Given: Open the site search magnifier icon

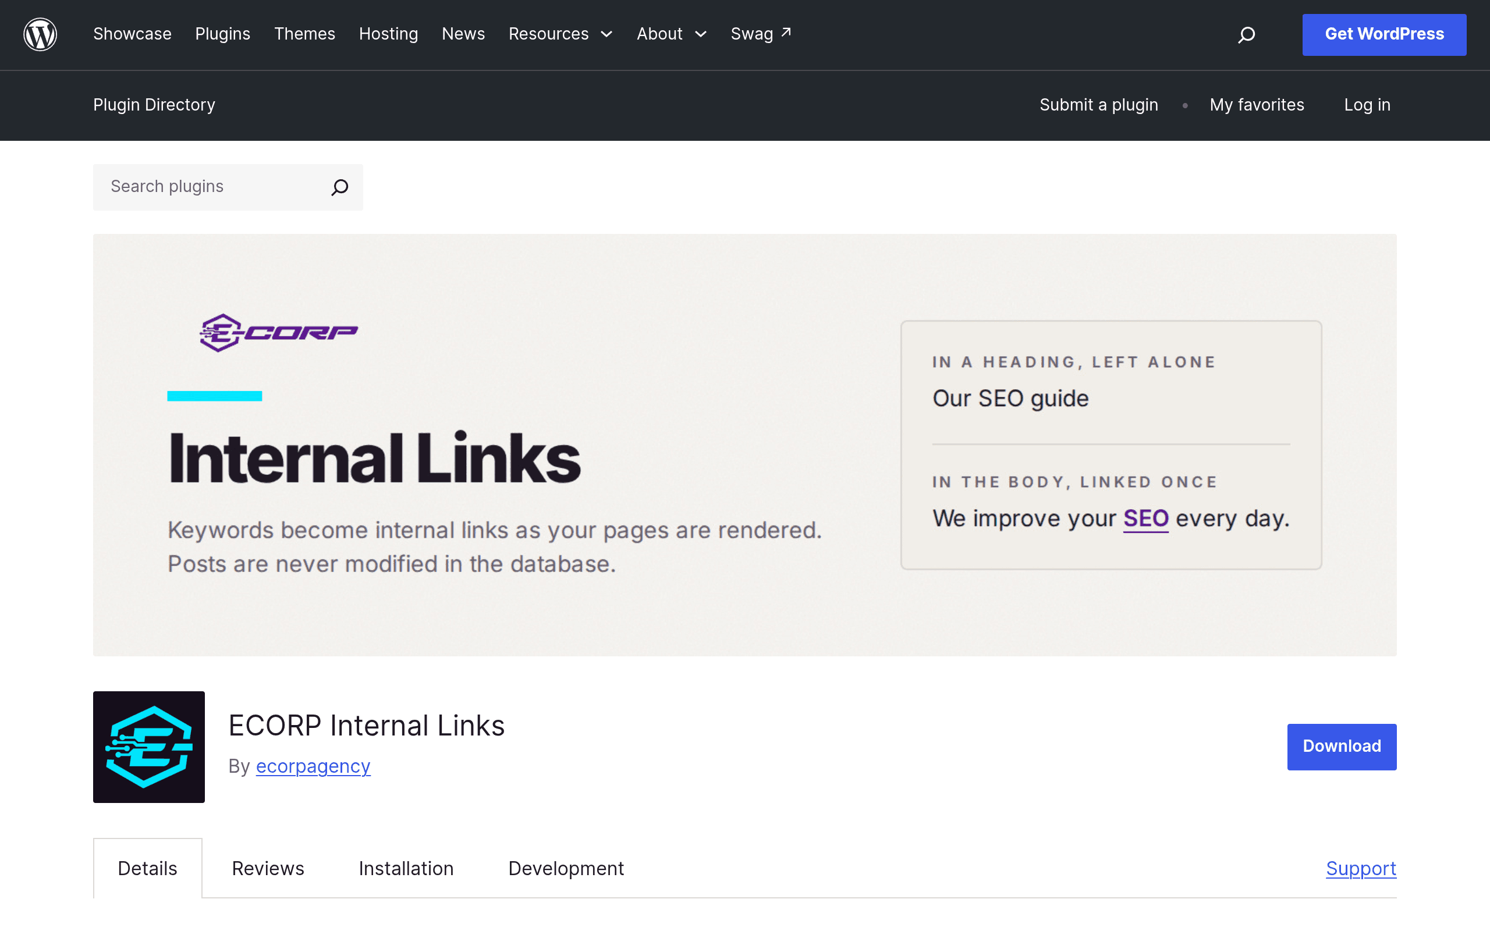Looking at the screenshot, I should pos(1246,34).
